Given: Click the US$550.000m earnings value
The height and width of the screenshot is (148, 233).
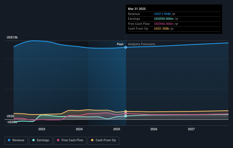Looking at the screenshot, I should pos(164,19).
